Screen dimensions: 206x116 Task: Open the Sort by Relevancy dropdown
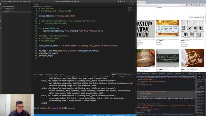tap(197, 17)
